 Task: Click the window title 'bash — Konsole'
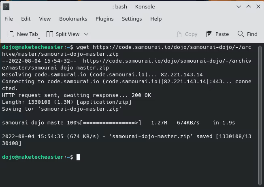point(135,7)
